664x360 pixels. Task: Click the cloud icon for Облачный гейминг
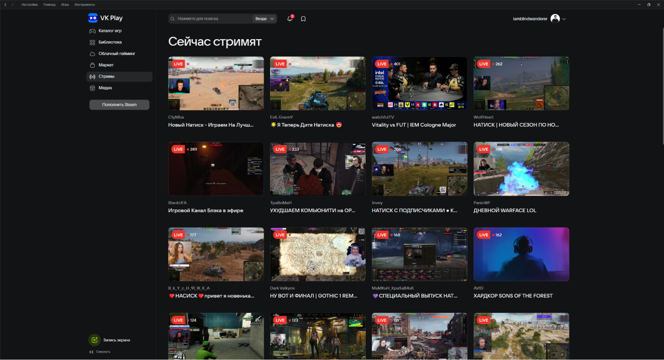(x=92, y=54)
